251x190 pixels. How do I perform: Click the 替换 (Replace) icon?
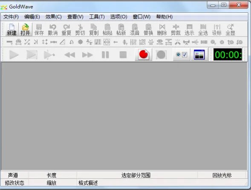[x=148, y=29]
